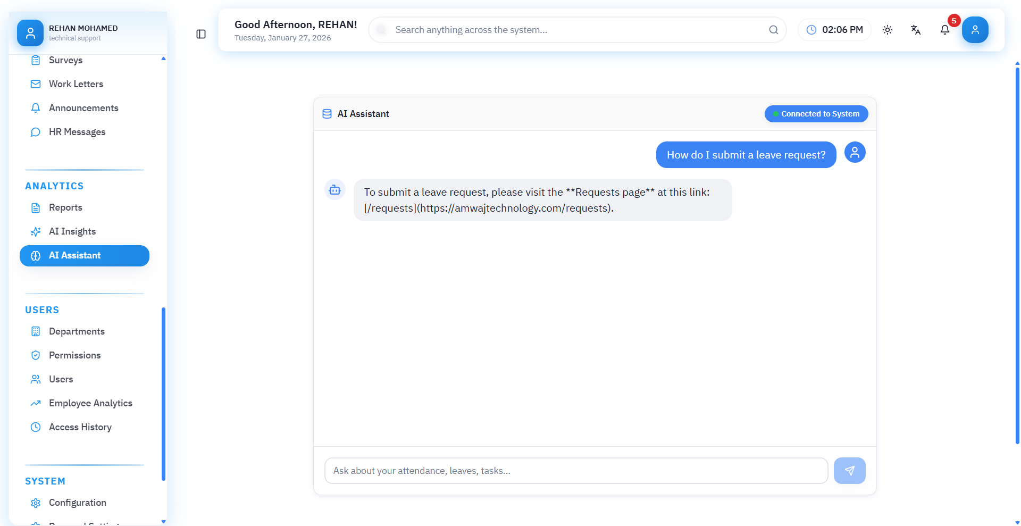Click the global search anything field
The image size is (1021, 526).
pyautogui.click(x=577, y=30)
